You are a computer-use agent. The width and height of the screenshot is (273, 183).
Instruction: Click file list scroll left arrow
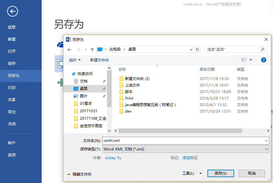(116, 131)
